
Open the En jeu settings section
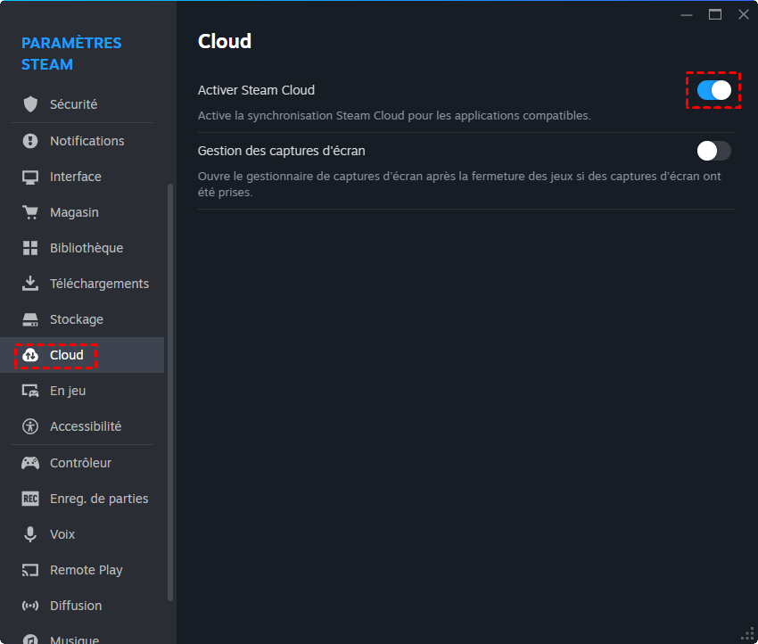[68, 391]
